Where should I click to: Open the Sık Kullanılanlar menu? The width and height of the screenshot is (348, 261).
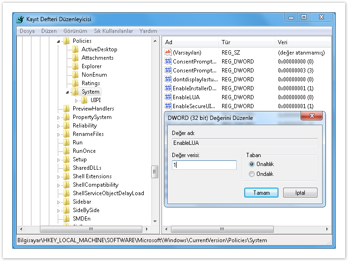click(113, 31)
